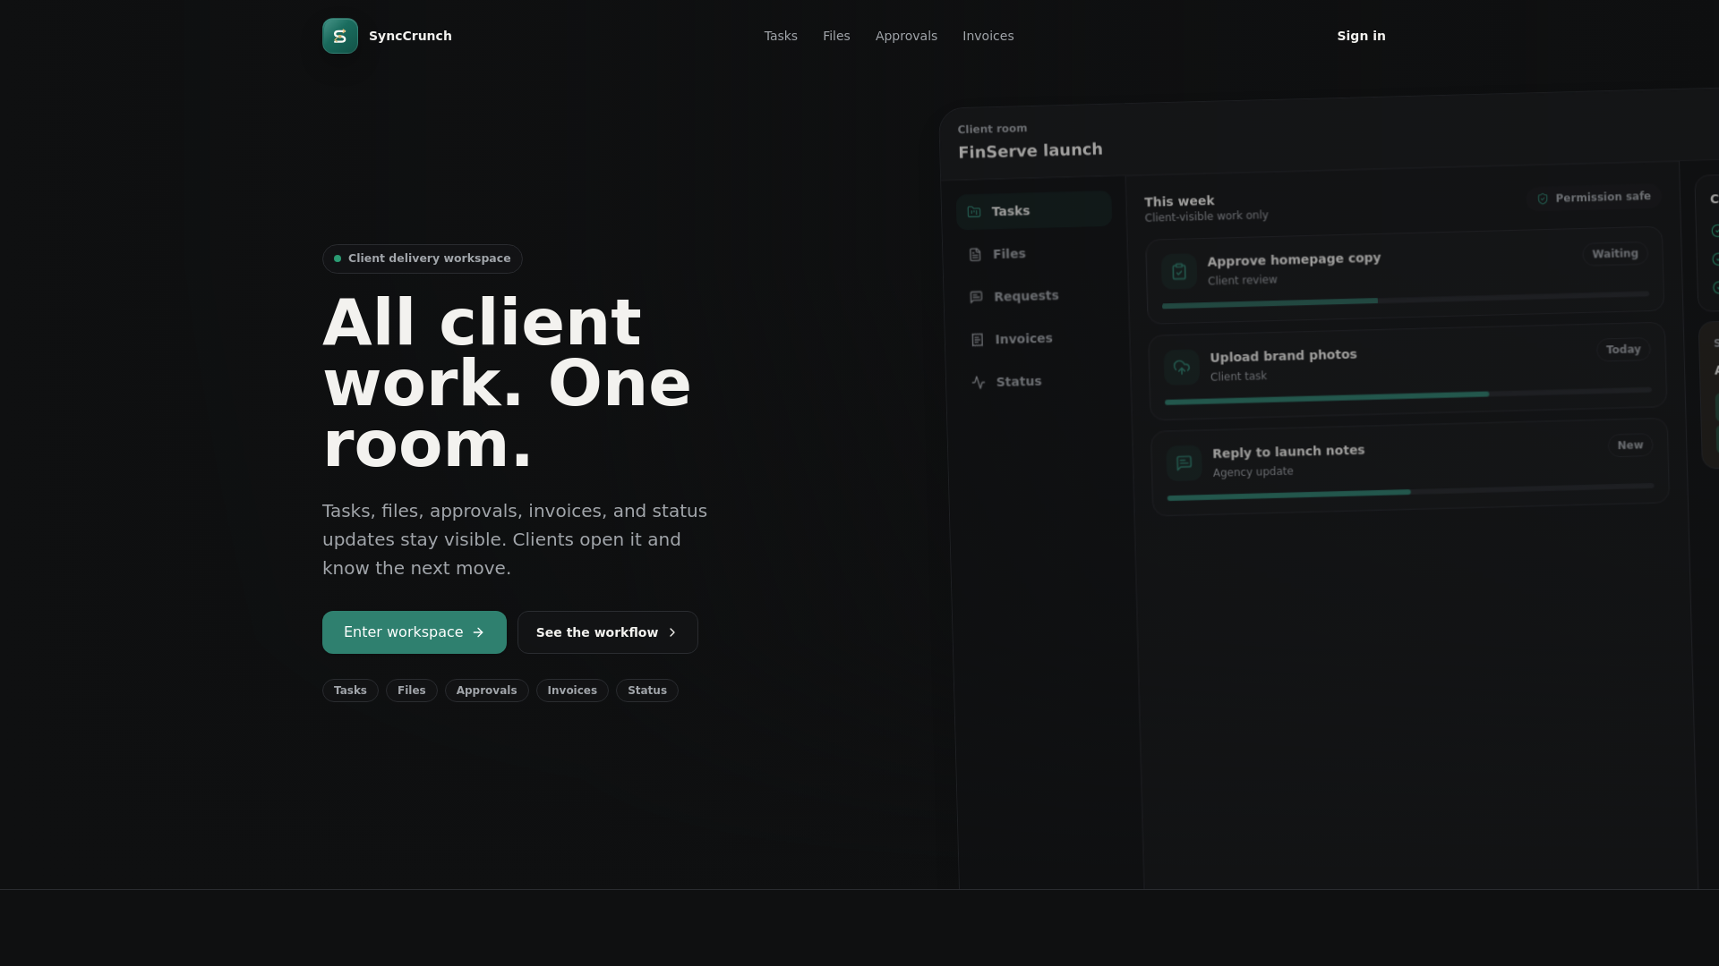Select the Approvals pill tag
Screen dimensions: 1719x966
pyautogui.click(x=487, y=691)
